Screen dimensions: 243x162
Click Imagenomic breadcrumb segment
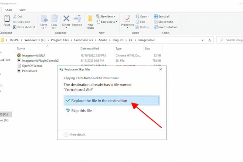pos(146,40)
